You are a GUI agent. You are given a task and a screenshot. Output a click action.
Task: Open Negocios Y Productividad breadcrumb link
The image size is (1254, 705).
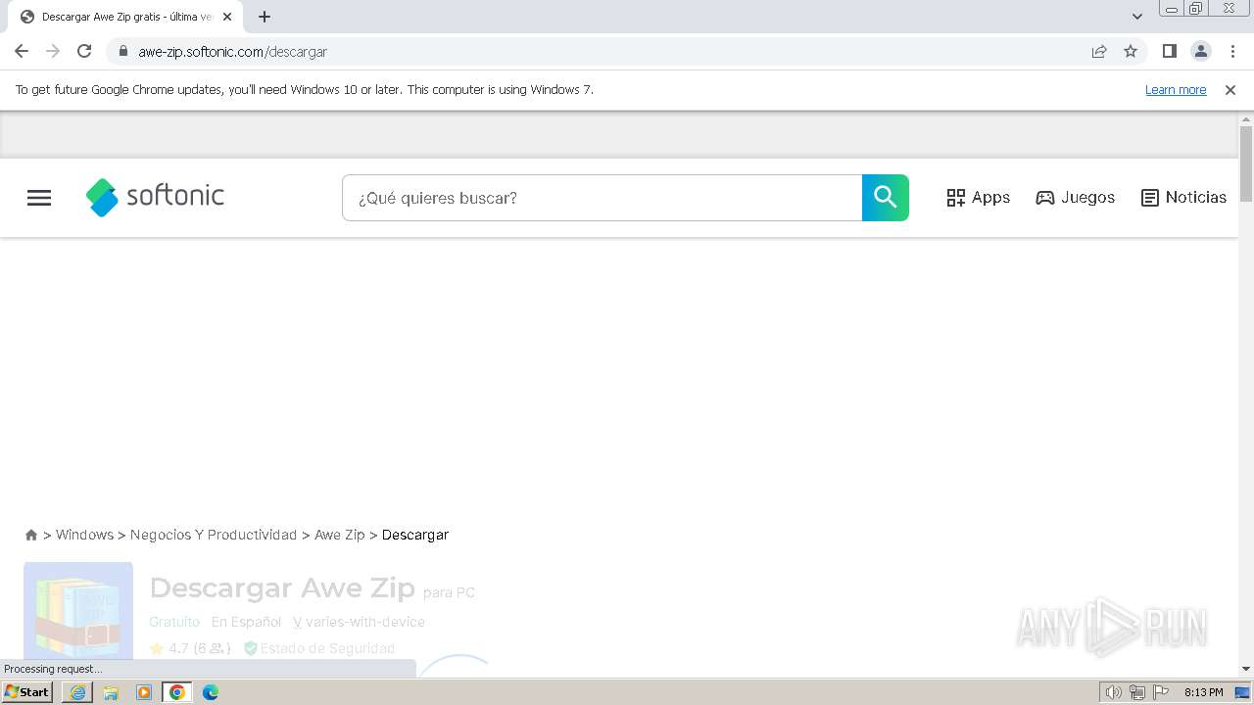214,535
